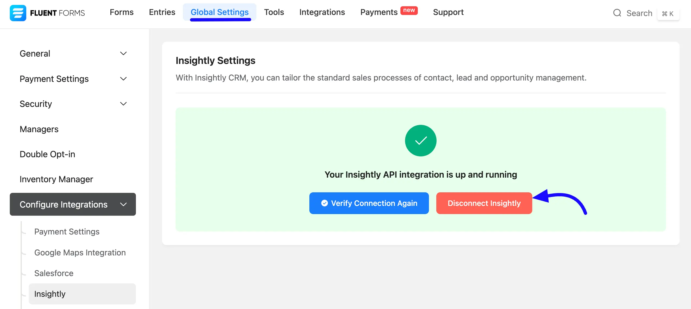Open the Forms menu

coord(122,12)
